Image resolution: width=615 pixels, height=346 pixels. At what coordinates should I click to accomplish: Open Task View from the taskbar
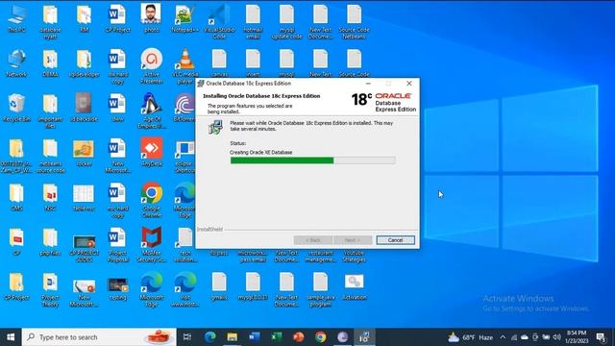tap(187, 337)
